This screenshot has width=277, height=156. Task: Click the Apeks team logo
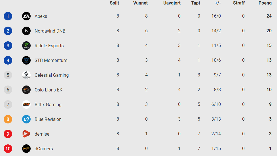point(26,16)
